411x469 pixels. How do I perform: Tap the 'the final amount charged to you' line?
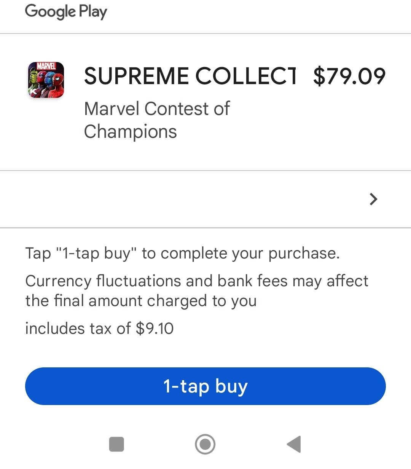141,301
